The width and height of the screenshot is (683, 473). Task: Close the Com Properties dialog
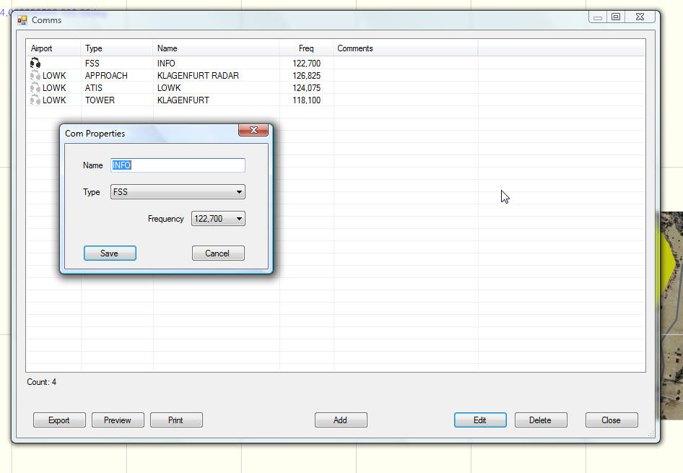[x=253, y=131]
